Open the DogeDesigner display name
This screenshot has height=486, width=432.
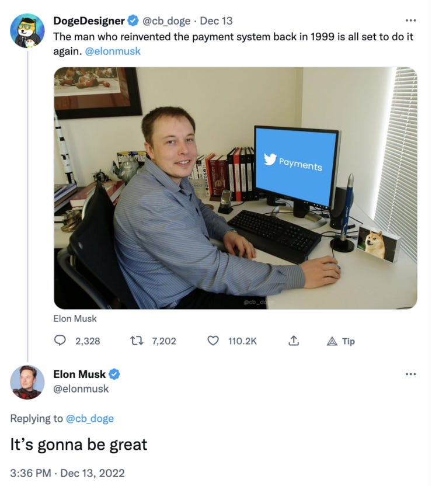tap(89, 21)
